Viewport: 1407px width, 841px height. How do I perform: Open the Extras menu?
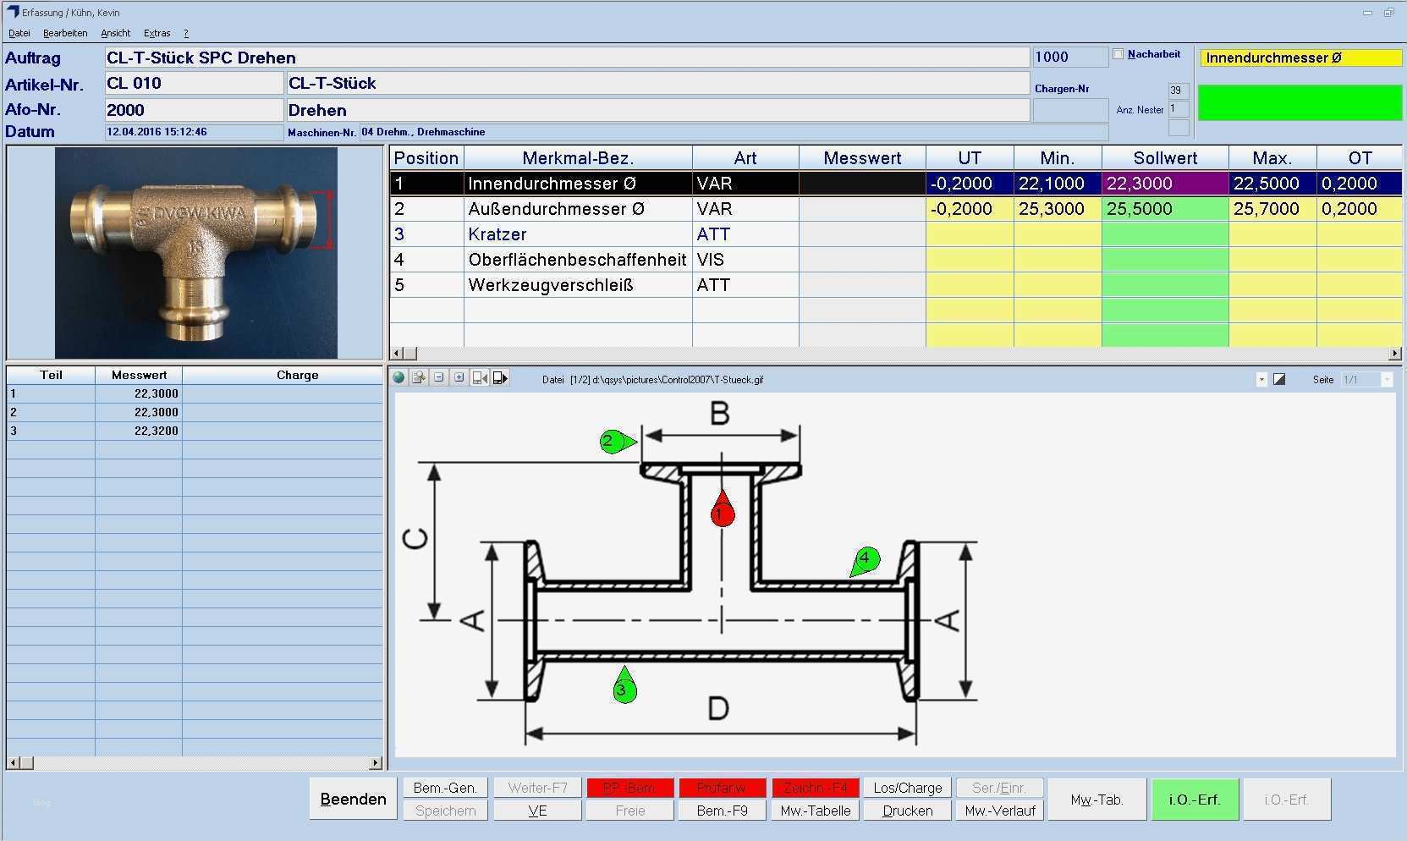(157, 33)
